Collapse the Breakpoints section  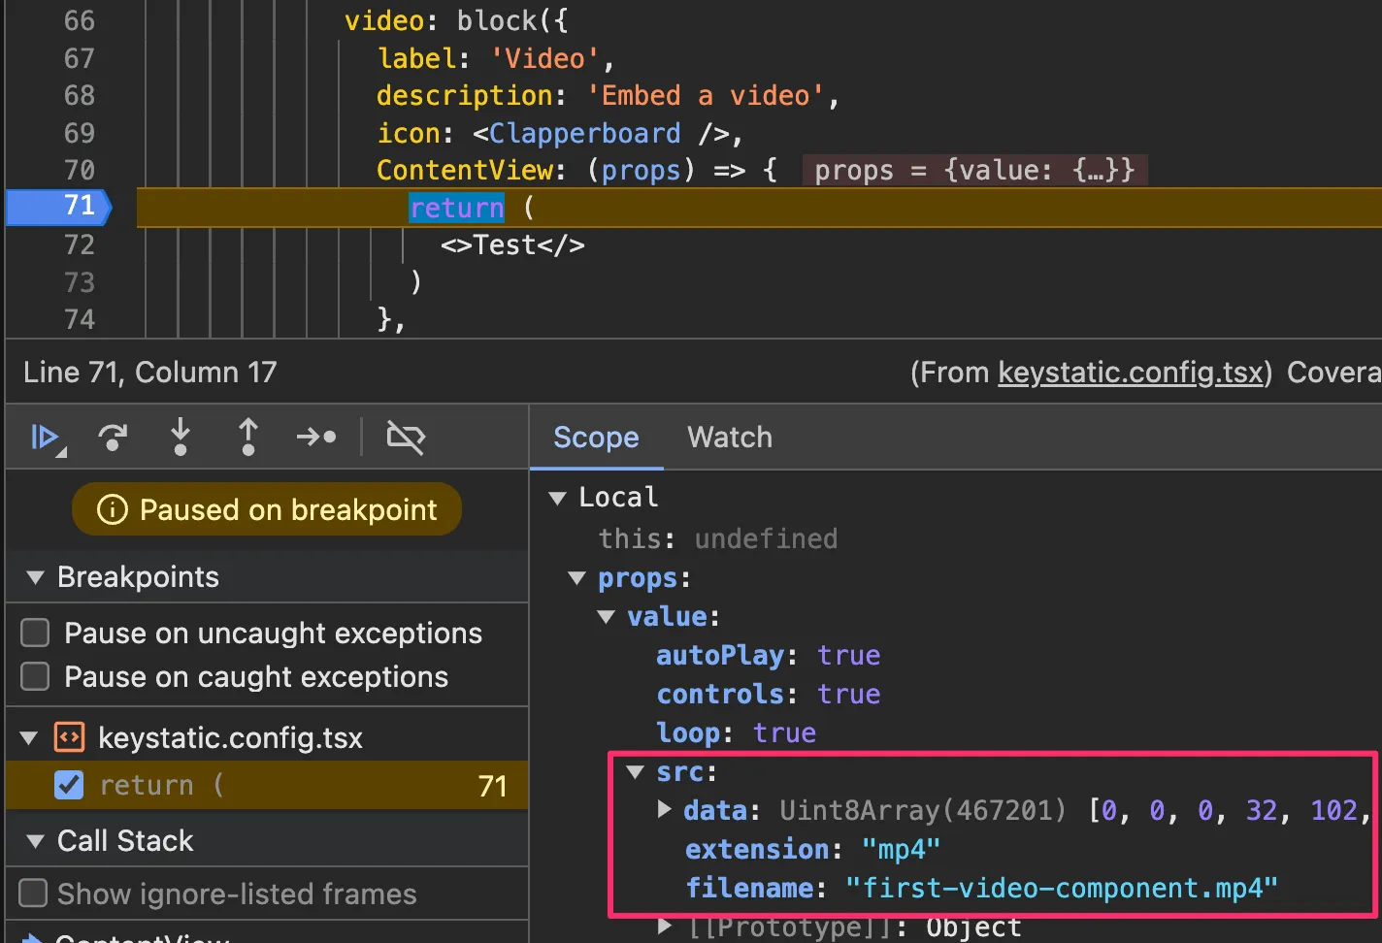[x=36, y=577]
